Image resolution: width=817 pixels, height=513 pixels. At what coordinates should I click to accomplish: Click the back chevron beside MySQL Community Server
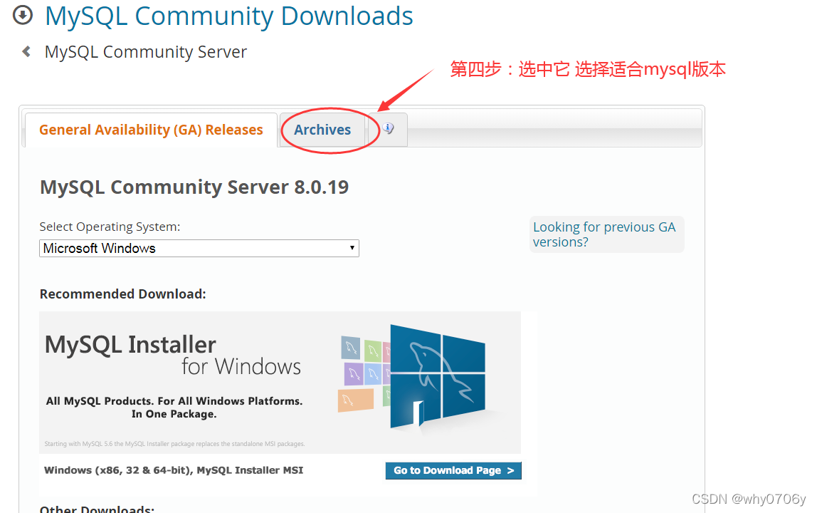26,52
